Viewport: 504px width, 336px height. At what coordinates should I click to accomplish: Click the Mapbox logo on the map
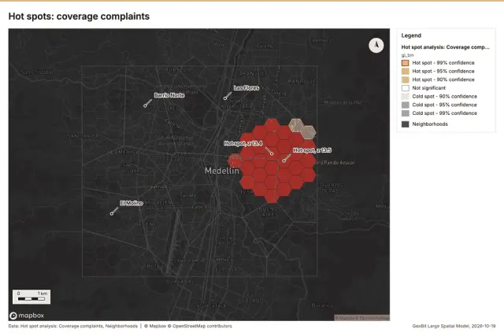tap(27, 316)
